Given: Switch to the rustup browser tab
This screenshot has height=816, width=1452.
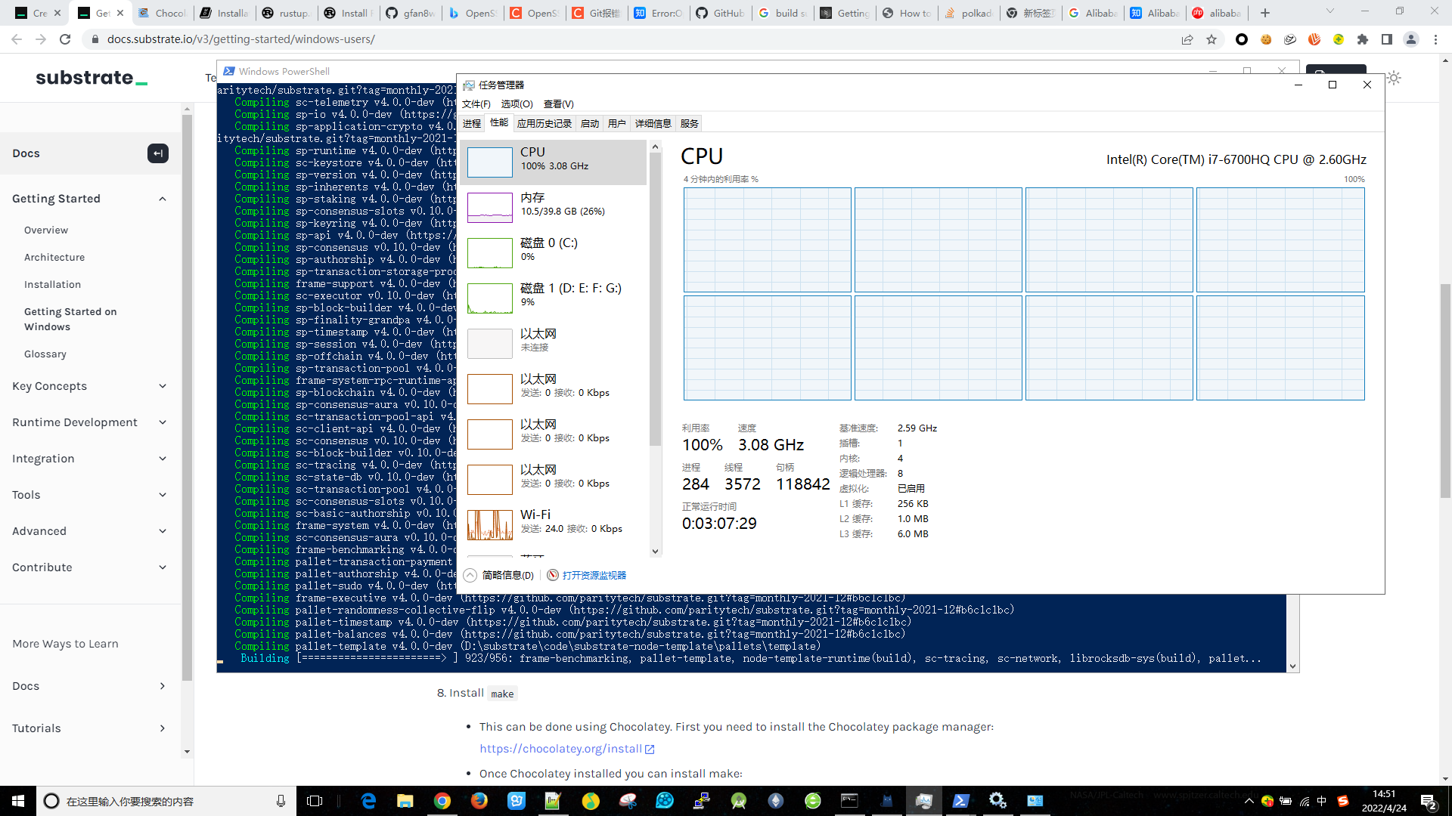Looking at the screenshot, I should [x=286, y=13].
